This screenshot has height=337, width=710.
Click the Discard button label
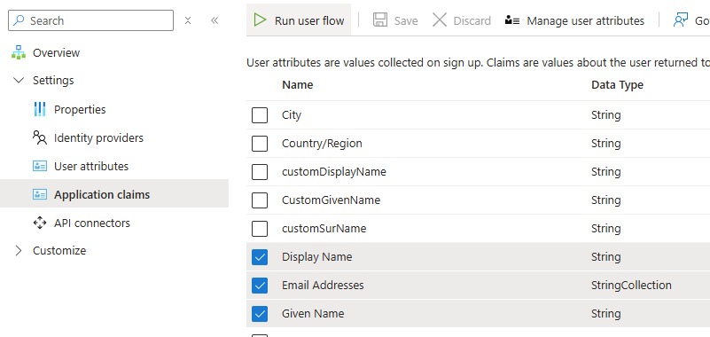[x=472, y=20]
